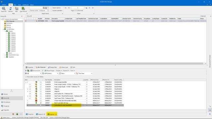The image size is (212, 119).
Task: Enable the Include subfolders checkbox
Action: click(x=51, y=11)
